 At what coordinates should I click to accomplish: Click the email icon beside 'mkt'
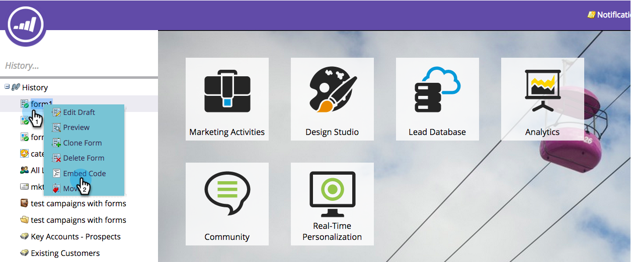click(x=24, y=187)
